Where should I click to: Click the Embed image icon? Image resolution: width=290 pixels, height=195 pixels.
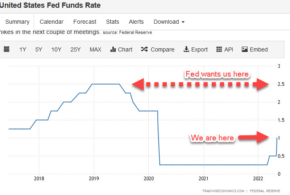245,49
